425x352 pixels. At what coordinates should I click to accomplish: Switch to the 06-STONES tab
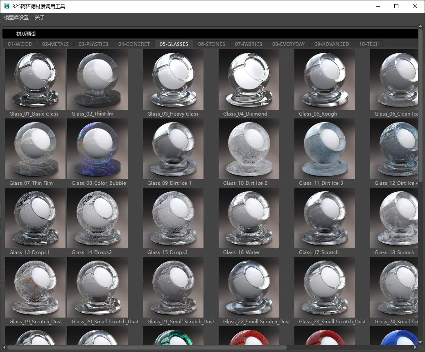[211, 44]
